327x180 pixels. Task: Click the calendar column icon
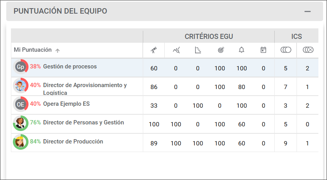click(263, 50)
